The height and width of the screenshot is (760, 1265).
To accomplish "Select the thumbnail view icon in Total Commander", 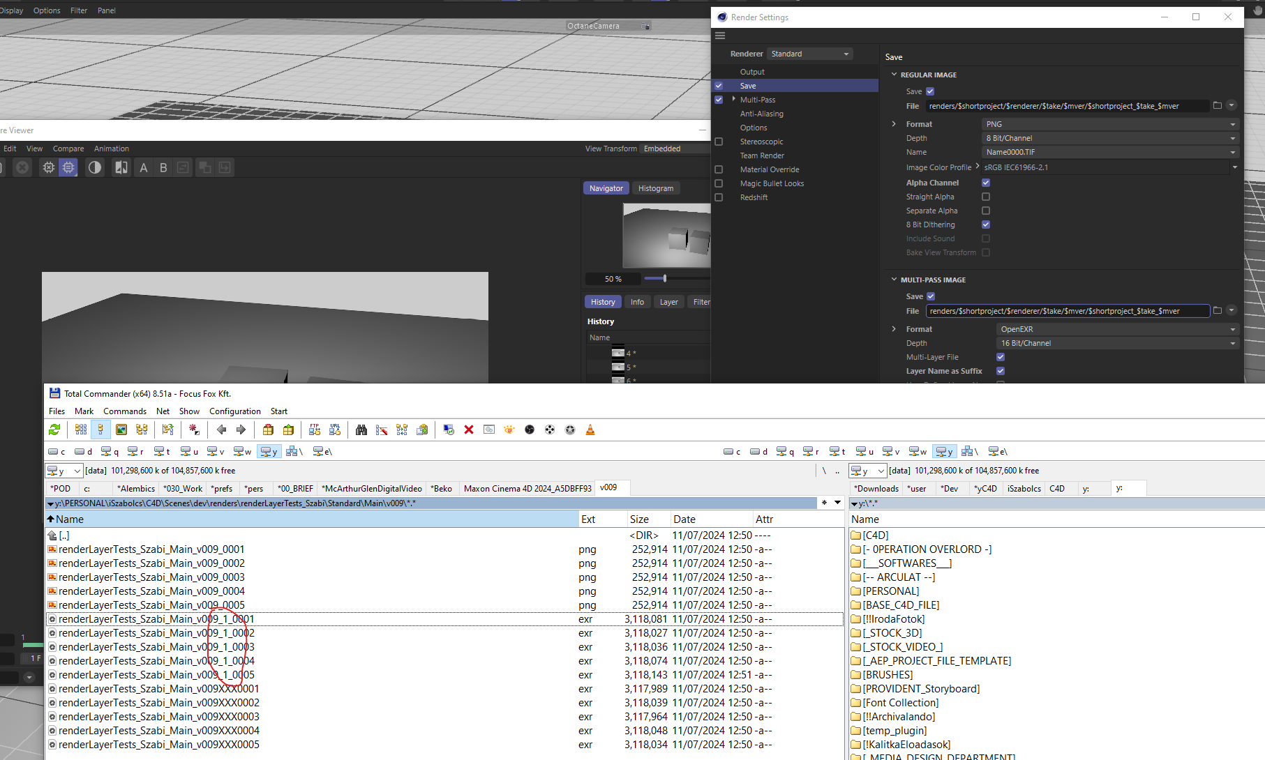I will tap(121, 430).
